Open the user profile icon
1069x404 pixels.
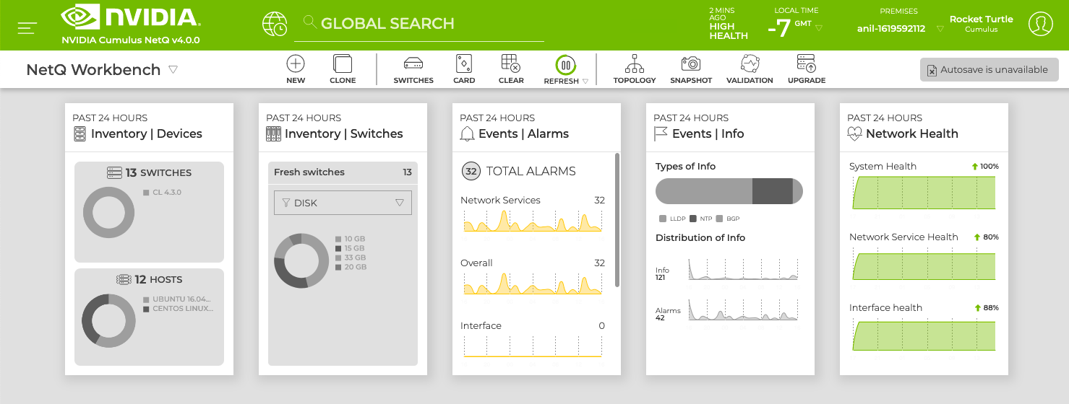point(1040,24)
